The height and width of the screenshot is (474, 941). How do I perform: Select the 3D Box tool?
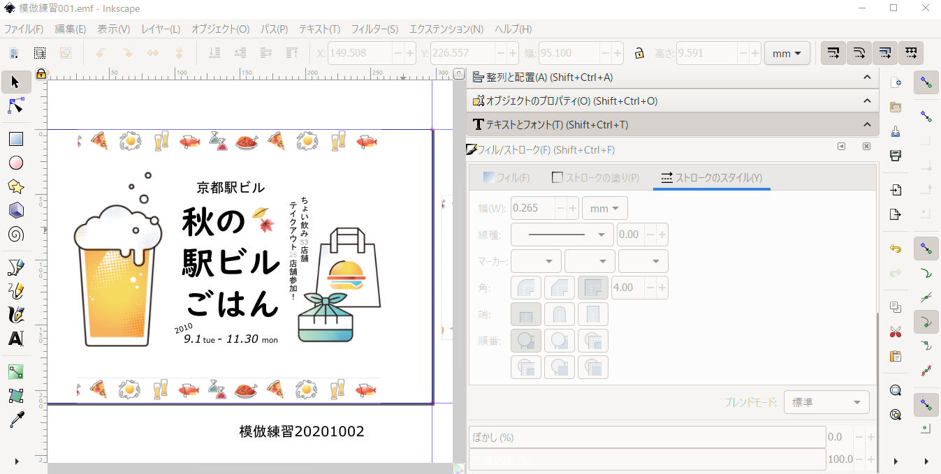pyautogui.click(x=15, y=210)
